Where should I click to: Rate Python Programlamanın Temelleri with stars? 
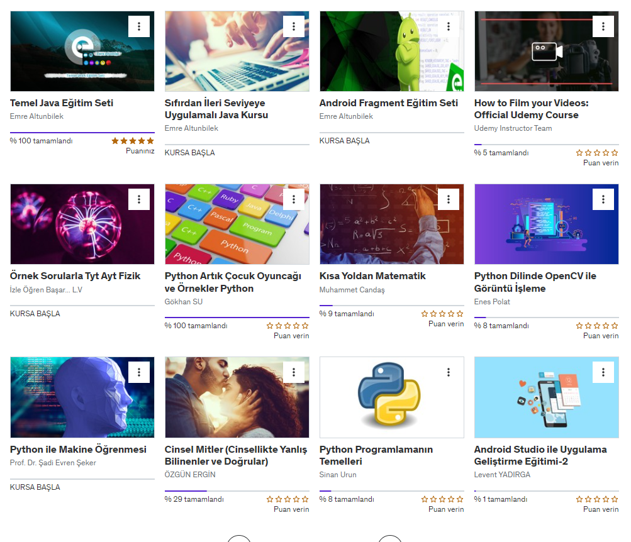[442, 499]
